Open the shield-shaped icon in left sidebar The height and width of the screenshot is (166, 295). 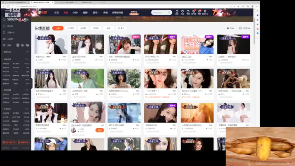pyautogui.click(x=4, y=32)
